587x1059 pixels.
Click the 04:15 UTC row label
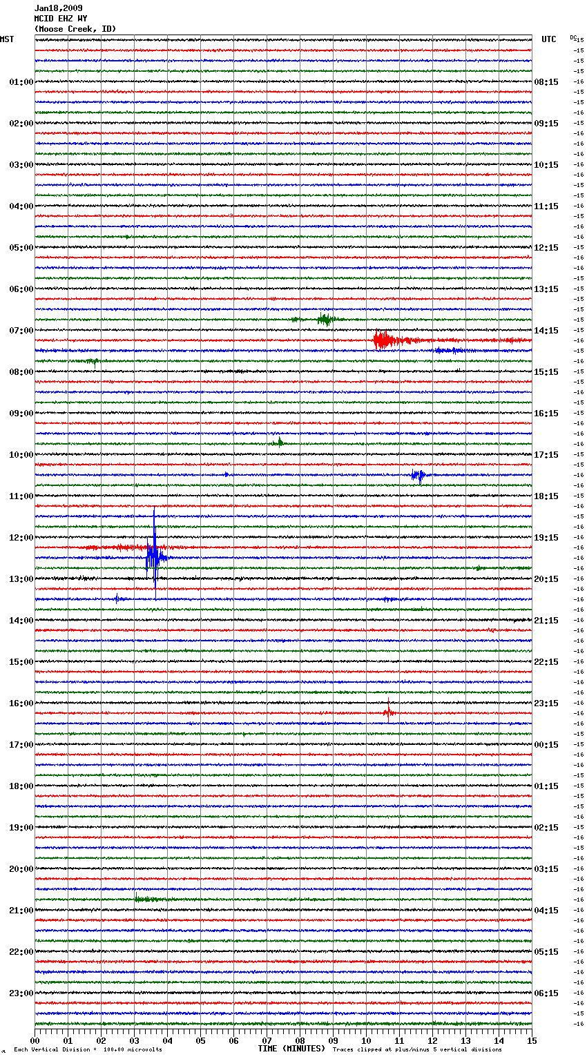546,911
